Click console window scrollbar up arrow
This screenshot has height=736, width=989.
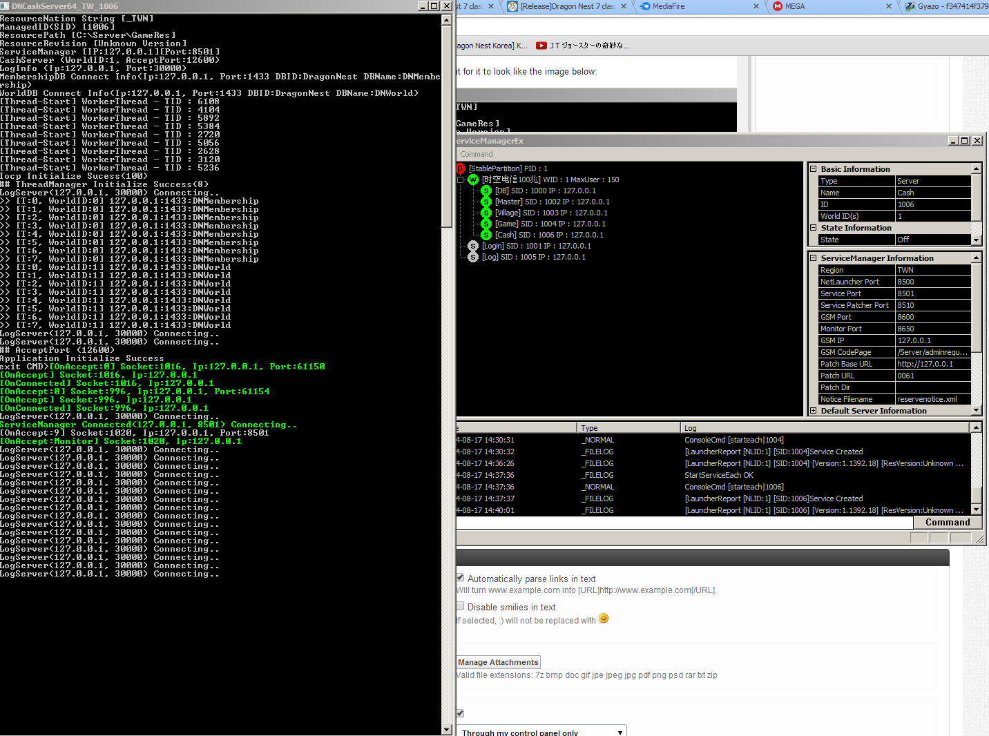[446, 19]
